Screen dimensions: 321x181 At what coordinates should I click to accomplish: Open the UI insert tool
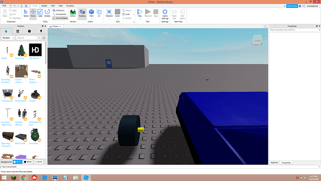click(x=99, y=13)
